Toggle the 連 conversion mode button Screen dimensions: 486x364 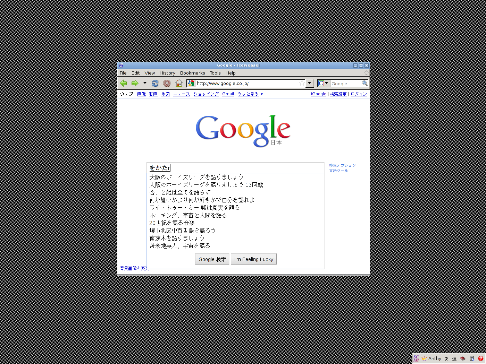[454, 358]
